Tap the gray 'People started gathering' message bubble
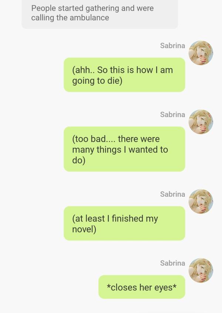 click(100, 13)
